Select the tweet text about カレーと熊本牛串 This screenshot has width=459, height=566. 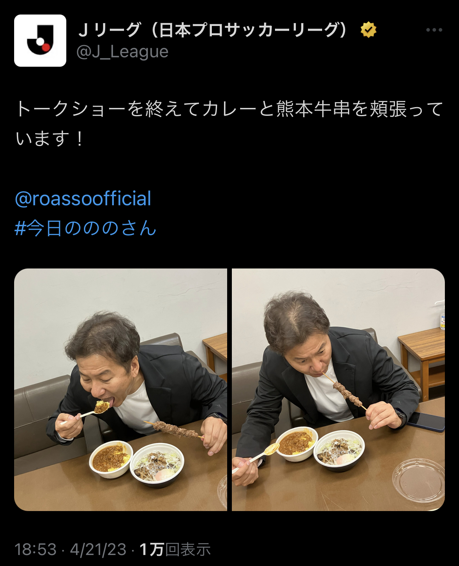point(229,124)
